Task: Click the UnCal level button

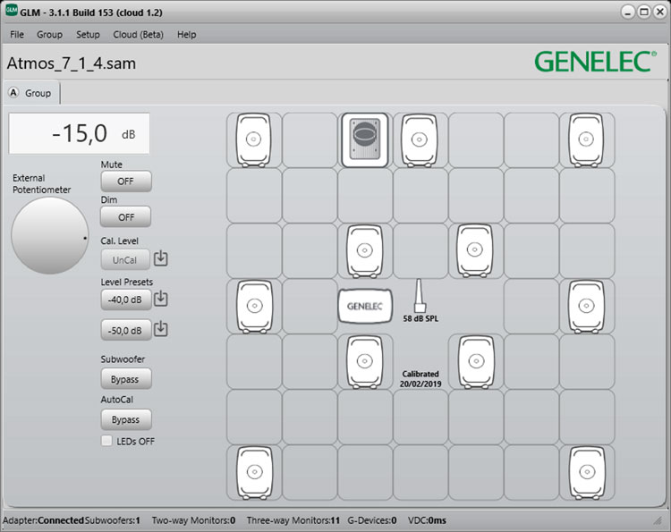Action: [x=125, y=260]
